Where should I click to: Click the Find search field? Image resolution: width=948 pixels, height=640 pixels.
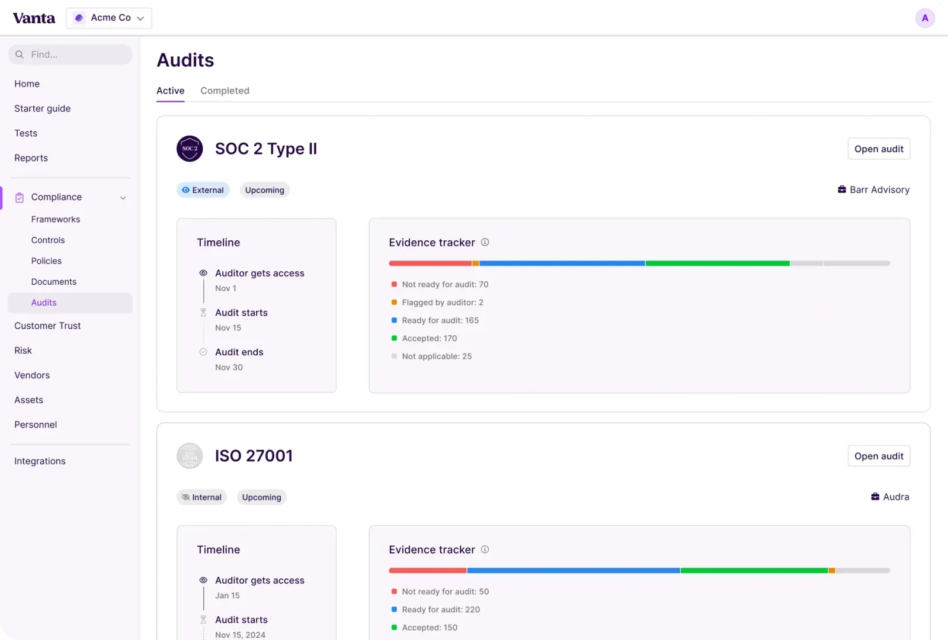(x=70, y=54)
